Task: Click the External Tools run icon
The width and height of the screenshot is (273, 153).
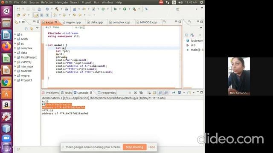Action: click(134, 9)
